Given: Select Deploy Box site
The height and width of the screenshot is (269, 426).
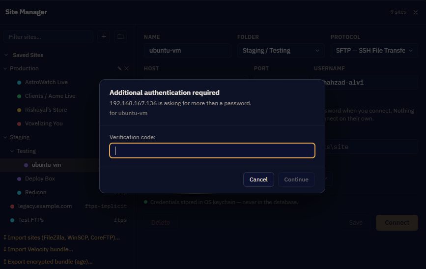Looking at the screenshot, I should pyautogui.click(x=40, y=179).
